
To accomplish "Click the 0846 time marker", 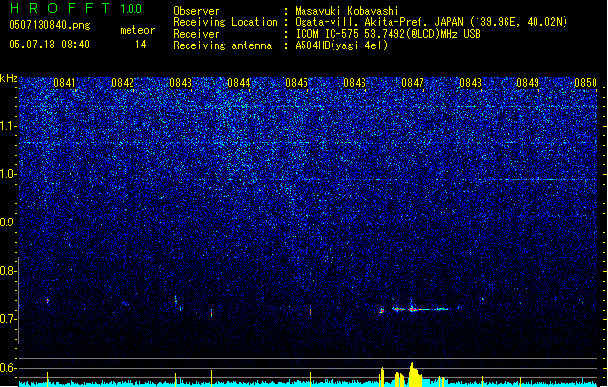I will (355, 83).
